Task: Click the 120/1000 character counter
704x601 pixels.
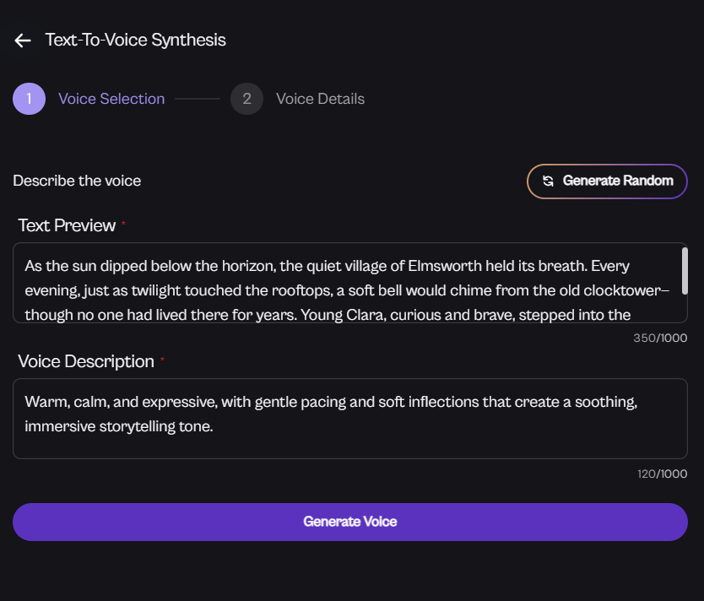Action: tap(662, 474)
